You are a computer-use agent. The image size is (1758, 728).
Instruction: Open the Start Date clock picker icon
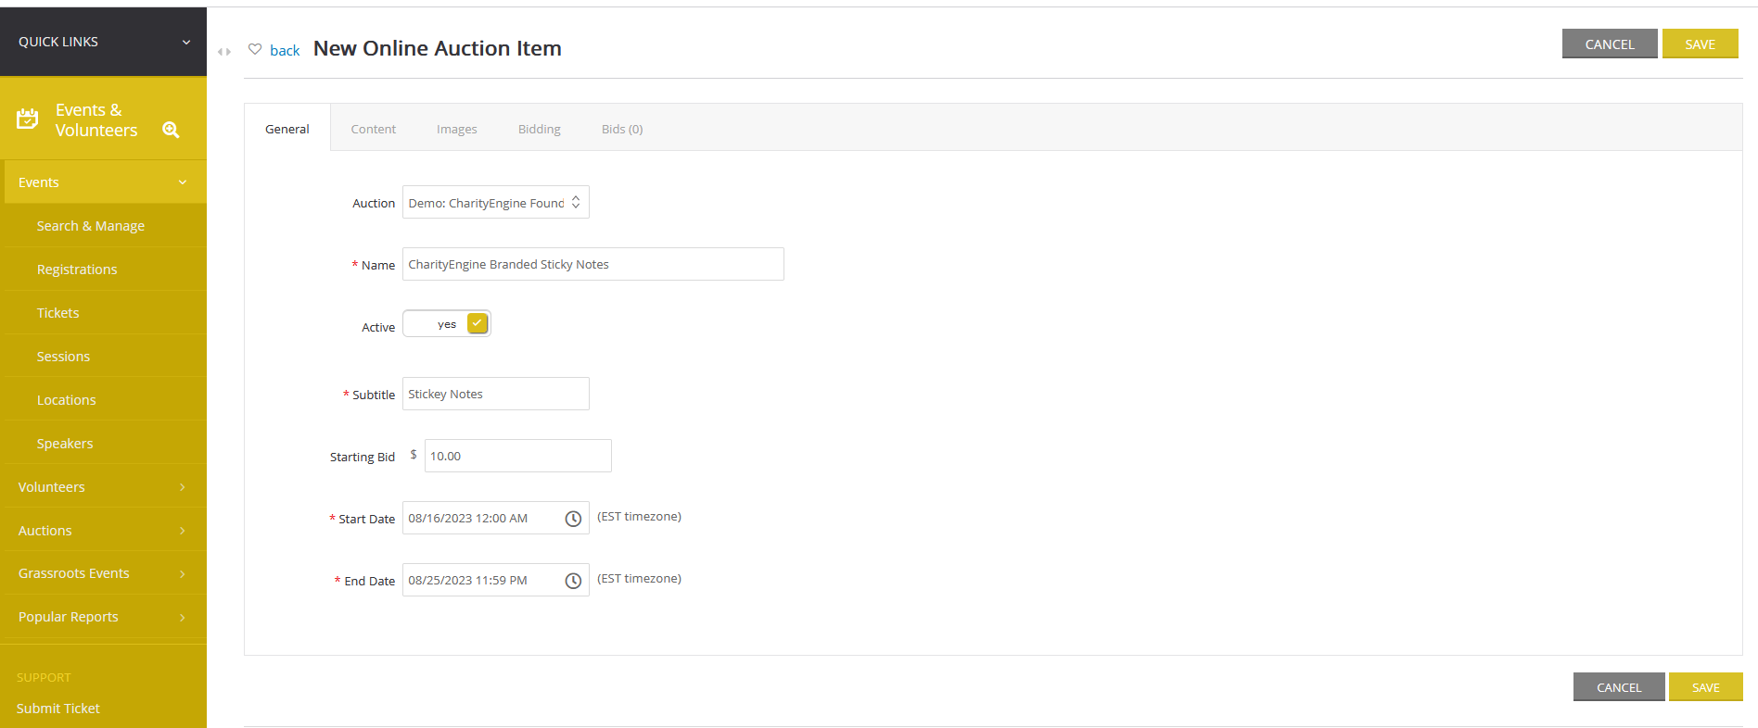pyautogui.click(x=573, y=519)
